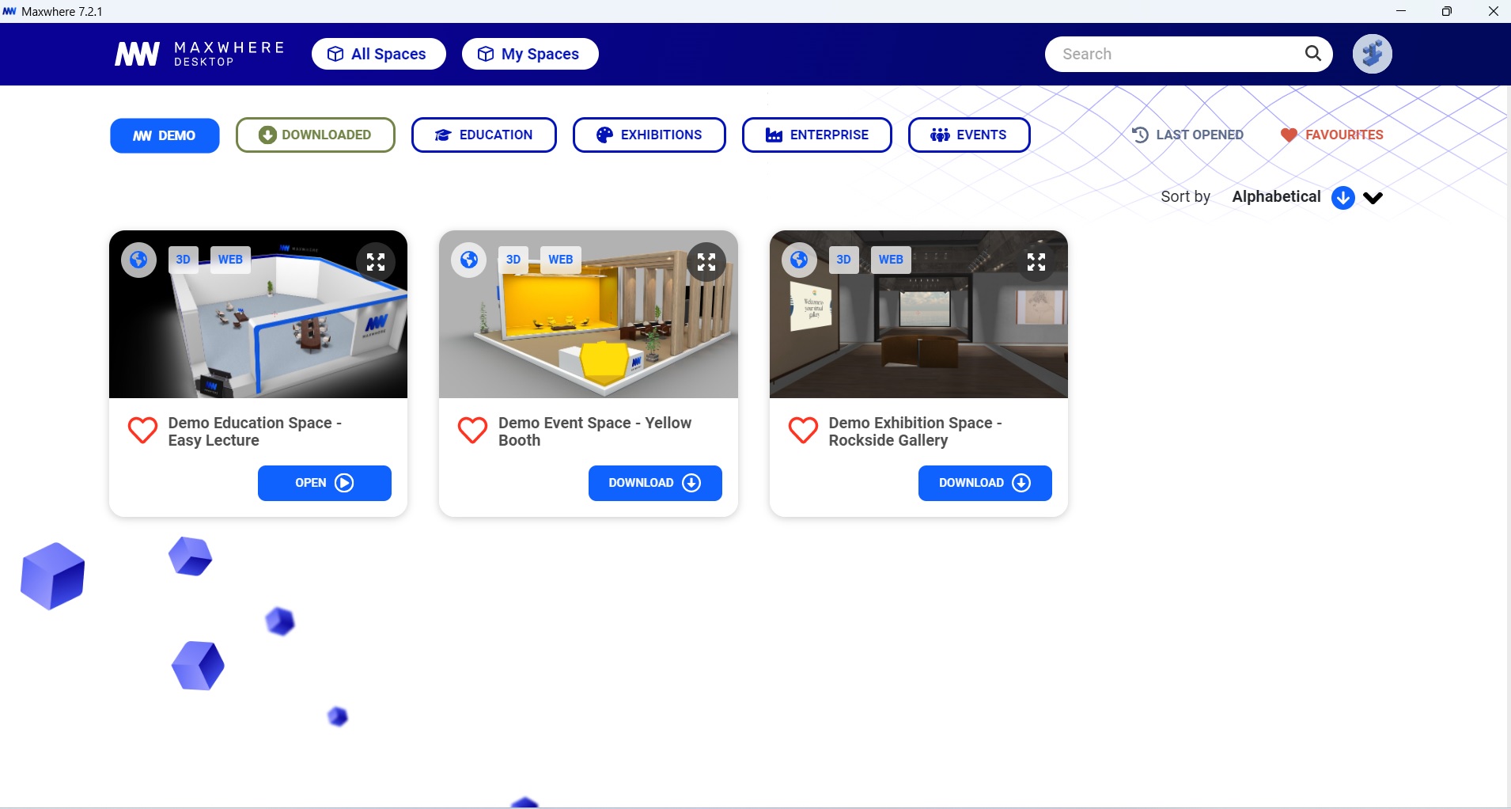Screen dimensions: 1511x809
Task: Favourite Demo Education Space heart
Action: pyautogui.click(x=143, y=431)
